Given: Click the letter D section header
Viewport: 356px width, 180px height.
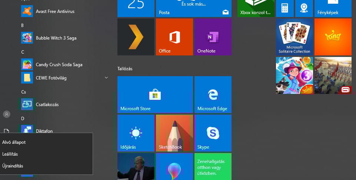Looking at the screenshot, I should point(23,118).
